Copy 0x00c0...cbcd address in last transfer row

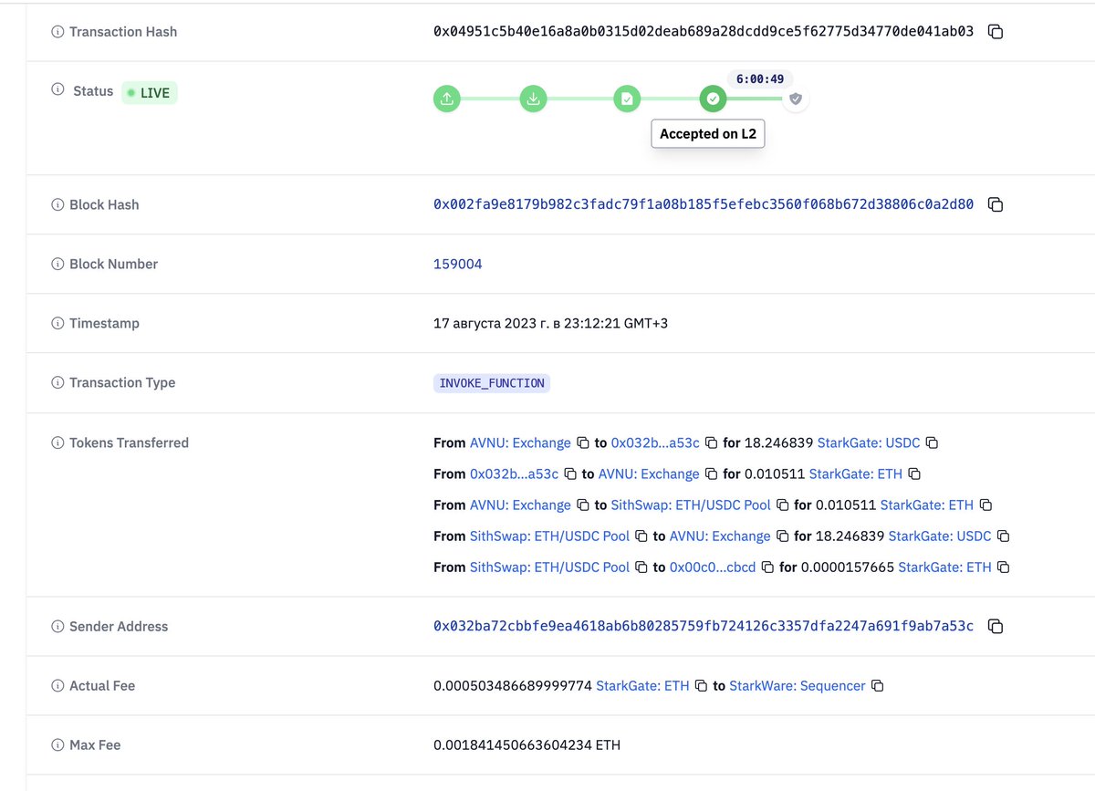point(767,567)
